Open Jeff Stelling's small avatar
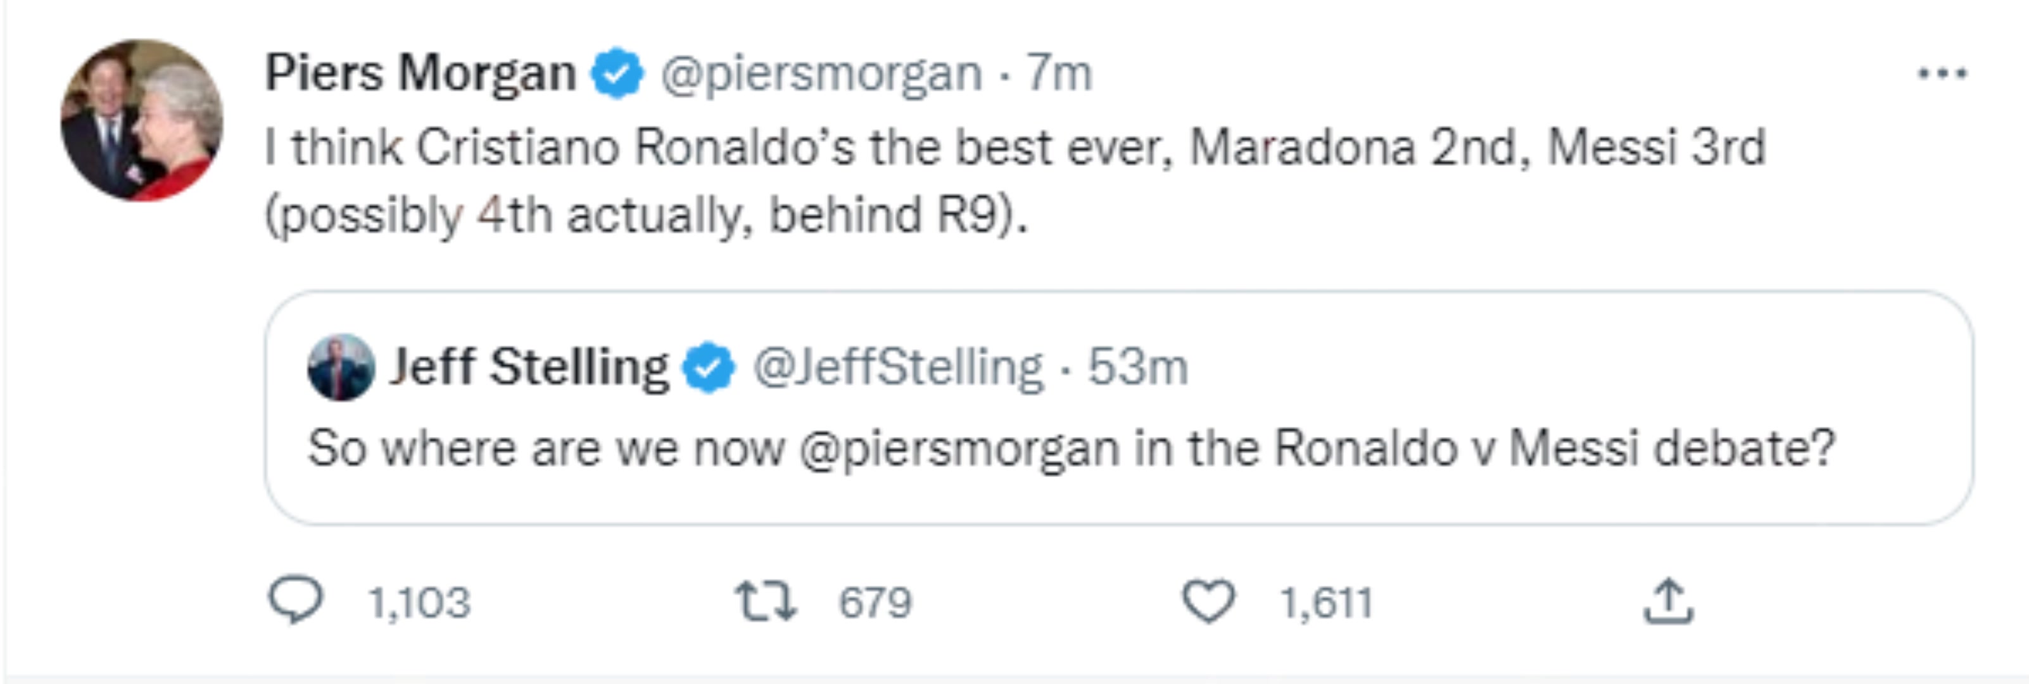 (340, 367)
